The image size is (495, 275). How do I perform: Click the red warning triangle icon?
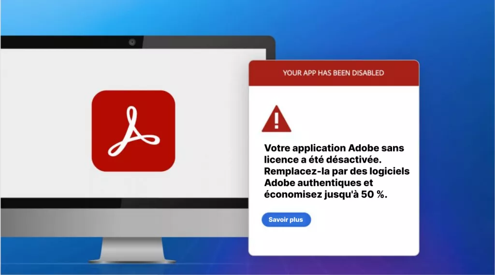pos(277,119)
